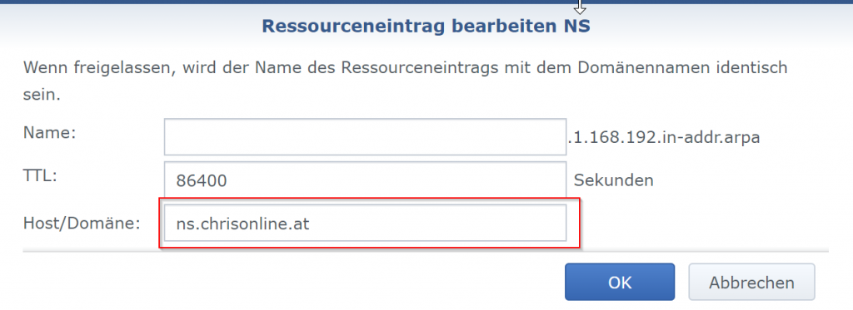Click the .1.168.192.in-addr.arpa zone suffix
Viewport: 853px width, 310px height.
664,137
